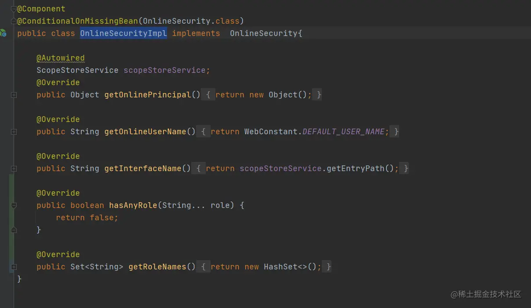Screen dimensions: 531x308
Task: Click OnlineSecurity.class in the annotation argument
Action: tap(191, 21)
